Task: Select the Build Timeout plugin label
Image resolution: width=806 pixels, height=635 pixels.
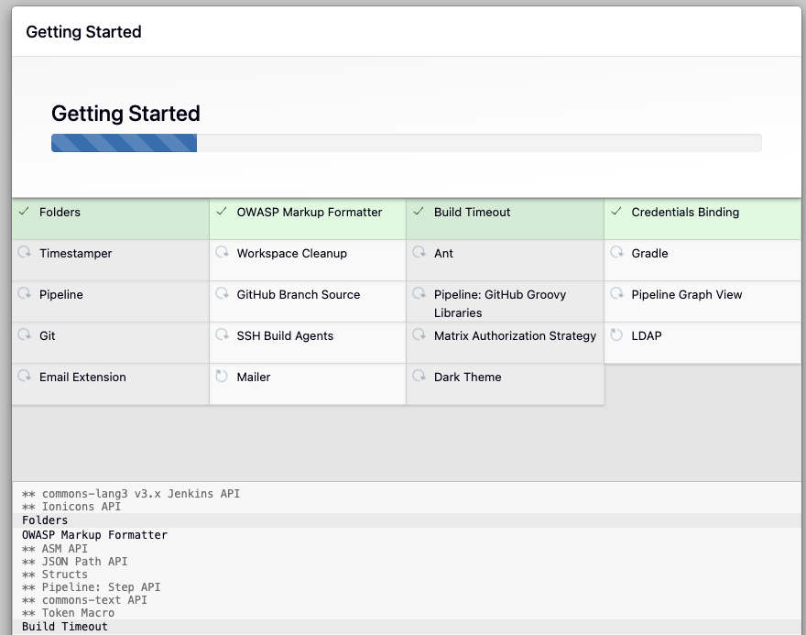Action: (x=472, y=212)
